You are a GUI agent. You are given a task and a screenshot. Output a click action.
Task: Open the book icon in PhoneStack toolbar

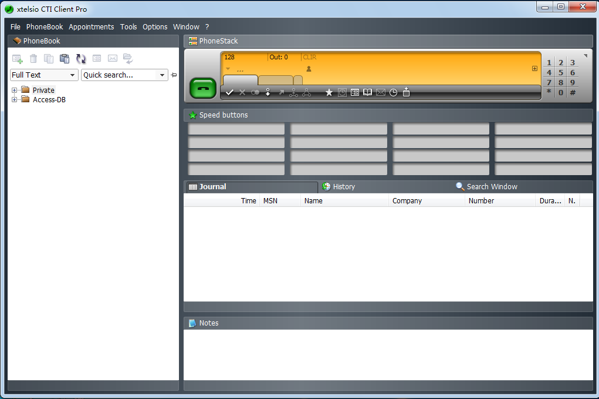click(367, 93)
